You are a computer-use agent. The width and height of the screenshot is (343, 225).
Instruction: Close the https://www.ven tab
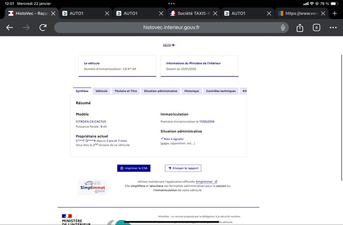click(x=323, y=13)
